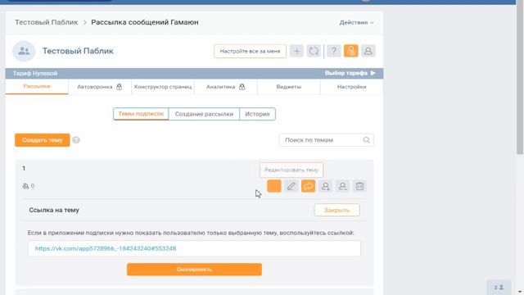
Task: Switch to the Аналитика tab
Action: pos(226,87)
